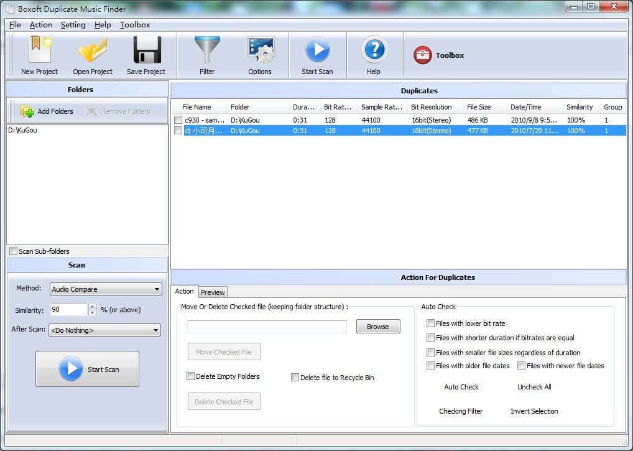
Task: Sort by the Bit Rate column header
Action: tap(339, 107)
